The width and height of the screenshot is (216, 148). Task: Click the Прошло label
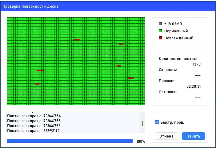click(x=166, y=81)
